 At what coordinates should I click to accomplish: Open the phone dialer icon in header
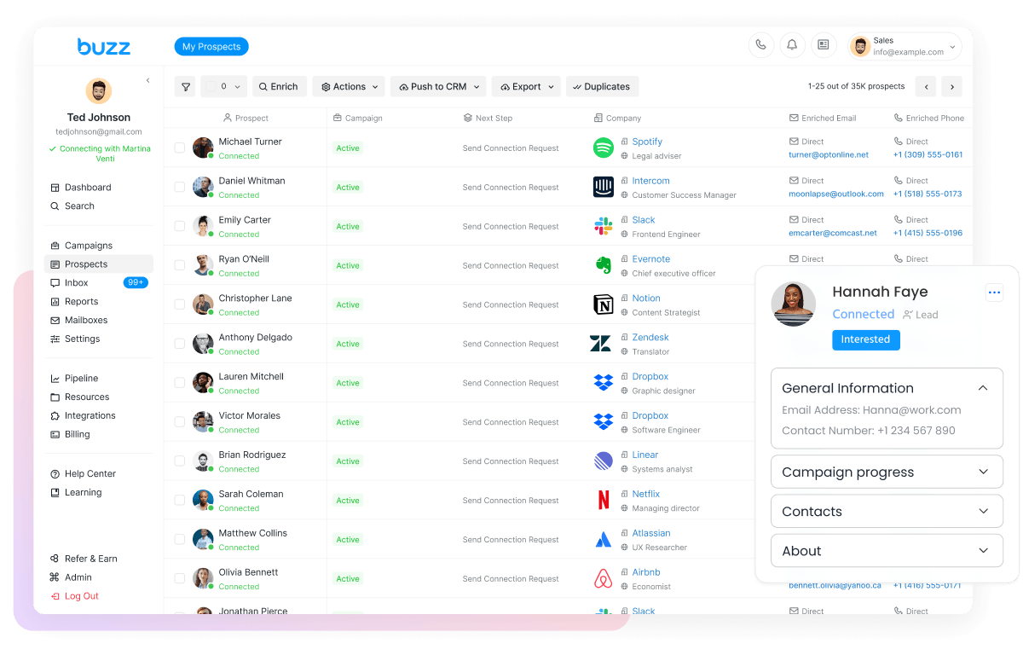pos(760,45)
